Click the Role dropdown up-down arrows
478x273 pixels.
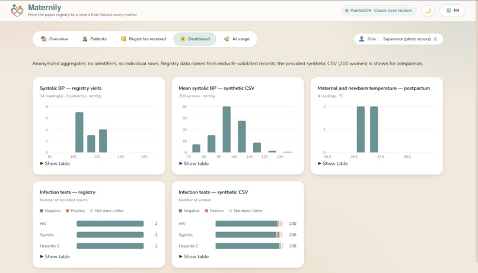pos(435,39)
